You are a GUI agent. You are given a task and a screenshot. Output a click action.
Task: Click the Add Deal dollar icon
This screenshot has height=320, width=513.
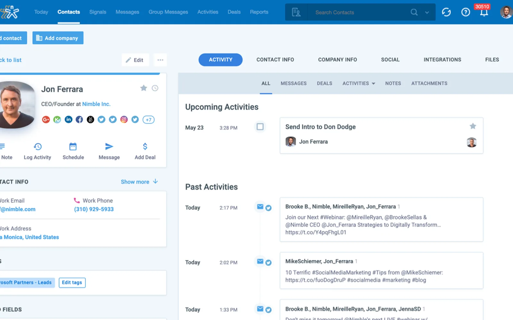click(145, 147)
